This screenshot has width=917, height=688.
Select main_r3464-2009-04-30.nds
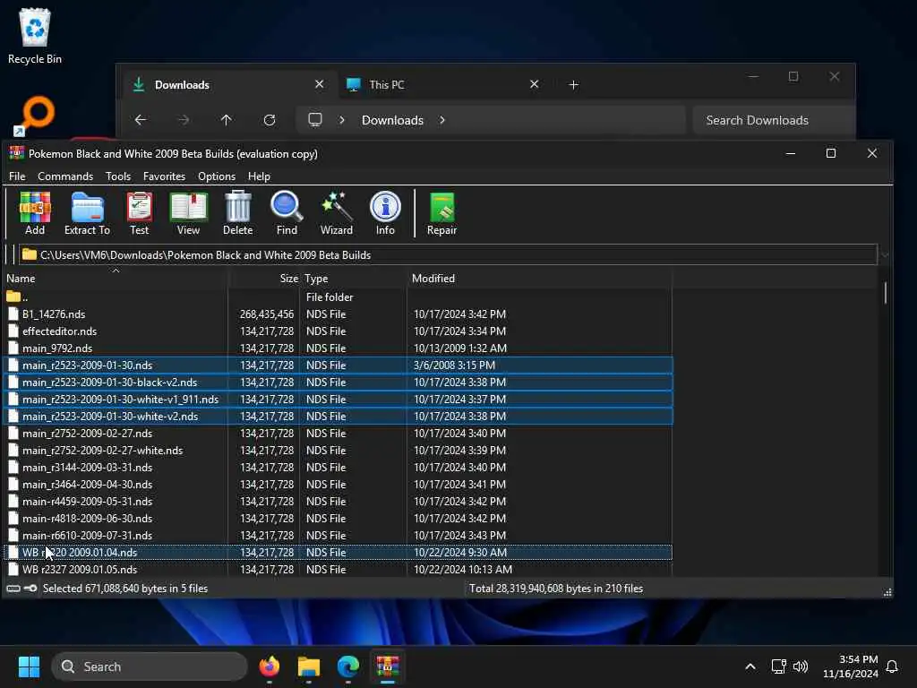click(338, 485)
